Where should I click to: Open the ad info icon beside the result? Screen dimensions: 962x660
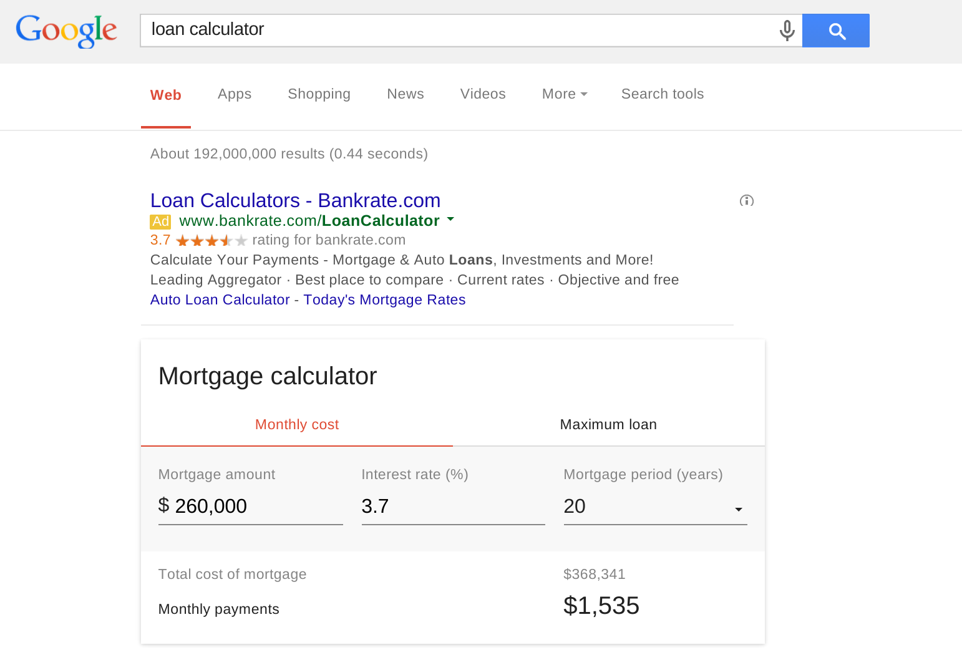pos(747,201)
